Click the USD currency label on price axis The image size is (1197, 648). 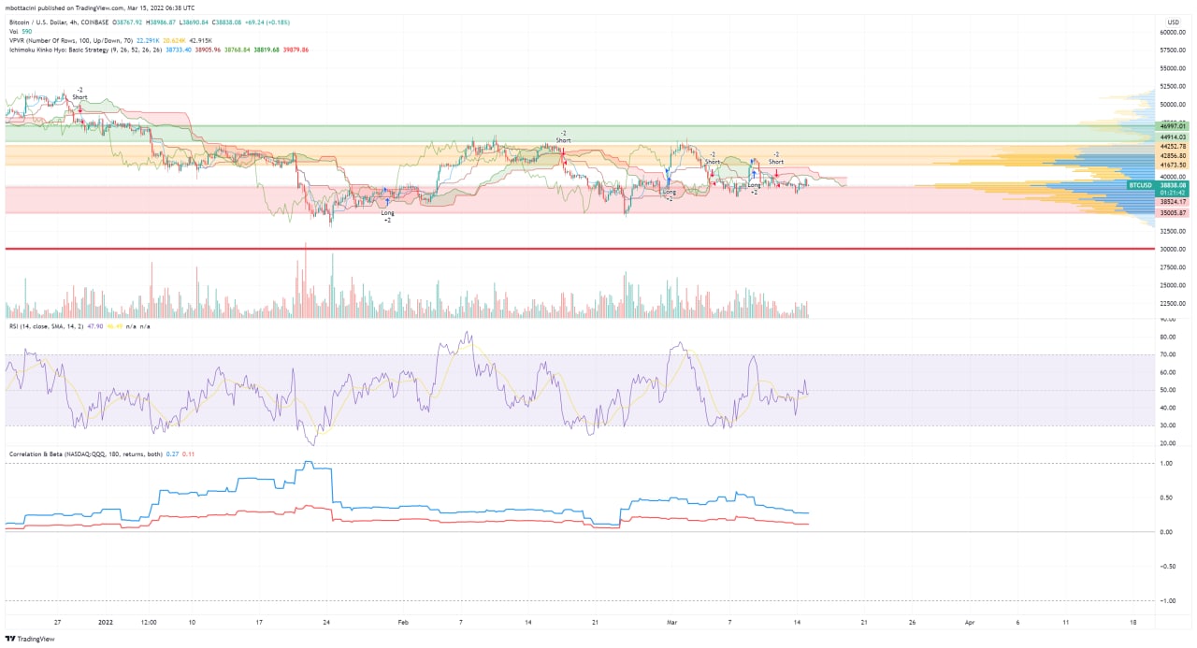(x=1173, y=22)
